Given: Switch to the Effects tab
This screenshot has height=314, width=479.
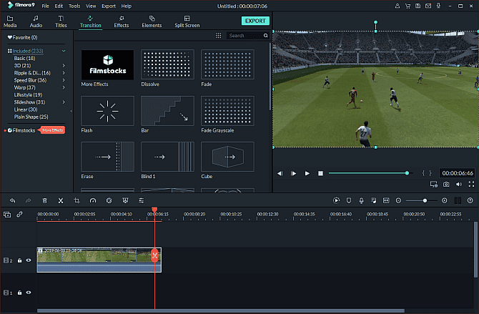Looking at the screenshot, I should tap(122, 21).
